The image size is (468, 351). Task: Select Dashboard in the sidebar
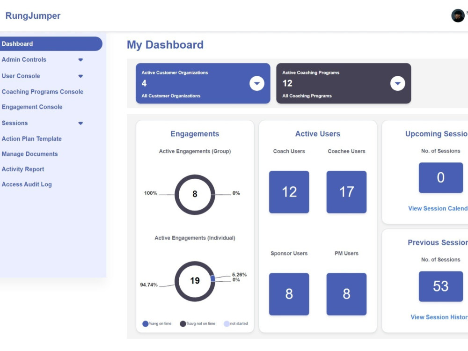tap(51, 44)
